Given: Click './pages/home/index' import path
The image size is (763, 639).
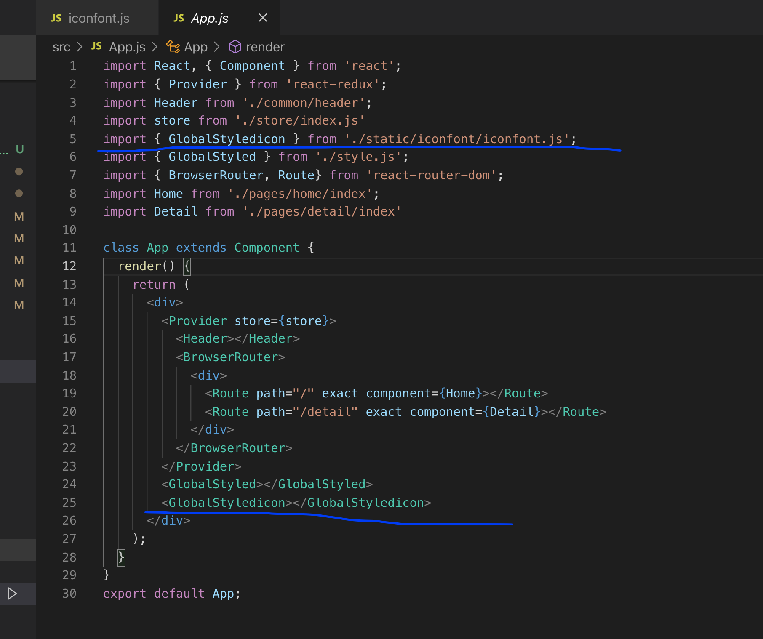Looking at the screenshot, I should 300,194.
